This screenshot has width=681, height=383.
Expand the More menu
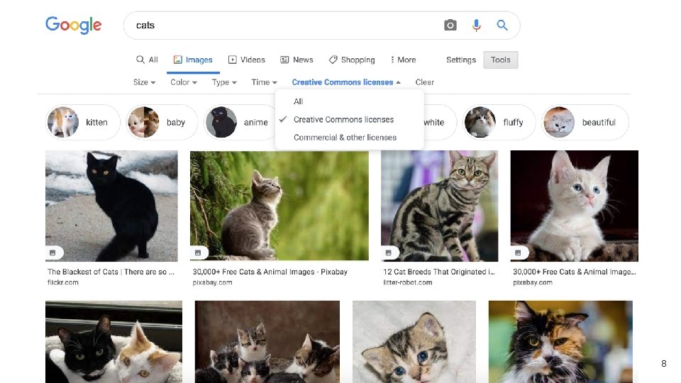[x=403, y=60]
